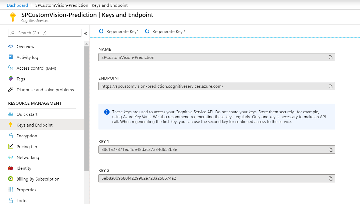The height and width of the screenshot is (204, 360).
Task: Click the Tags icon in sidebar
Action: tap(11, 79)
